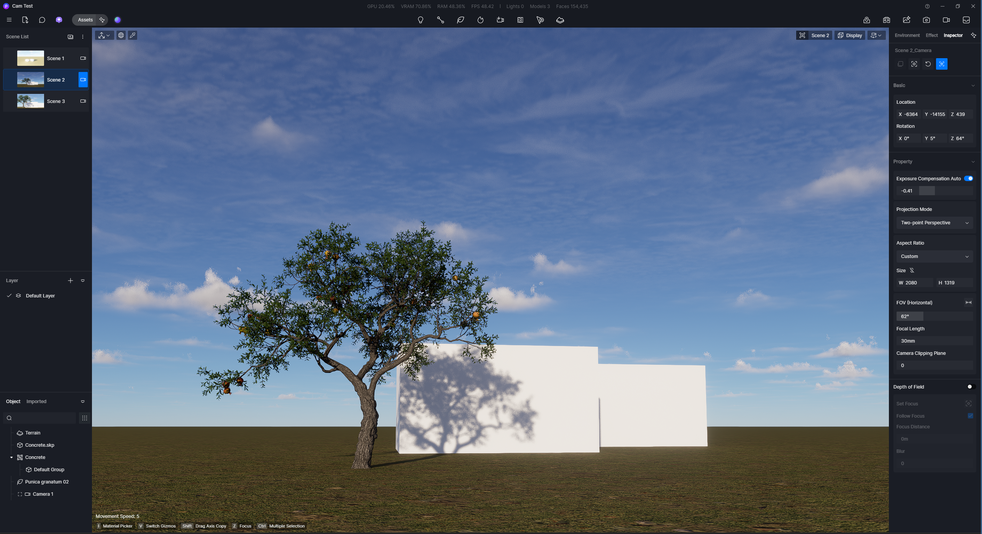Click the globe icon in viewport toolbar
The height and width of the screenshot is (534, 982).
pyautogui.click(x=121, y=35)
